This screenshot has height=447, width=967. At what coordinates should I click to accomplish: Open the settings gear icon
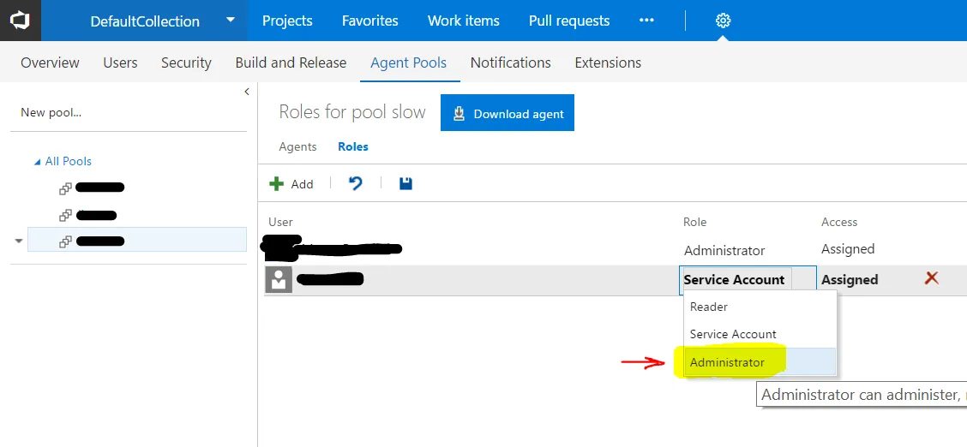723,21
